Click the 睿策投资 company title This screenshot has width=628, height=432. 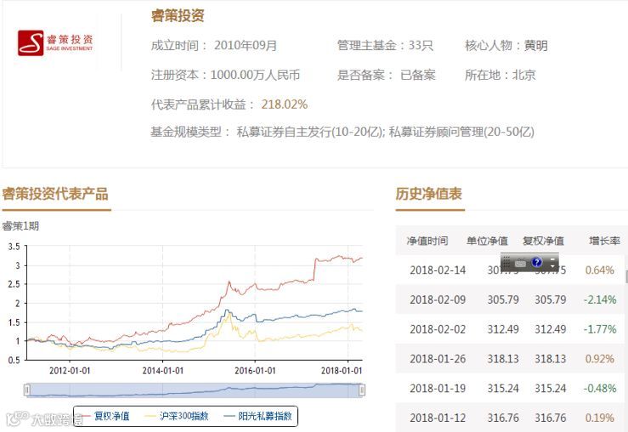178,15
